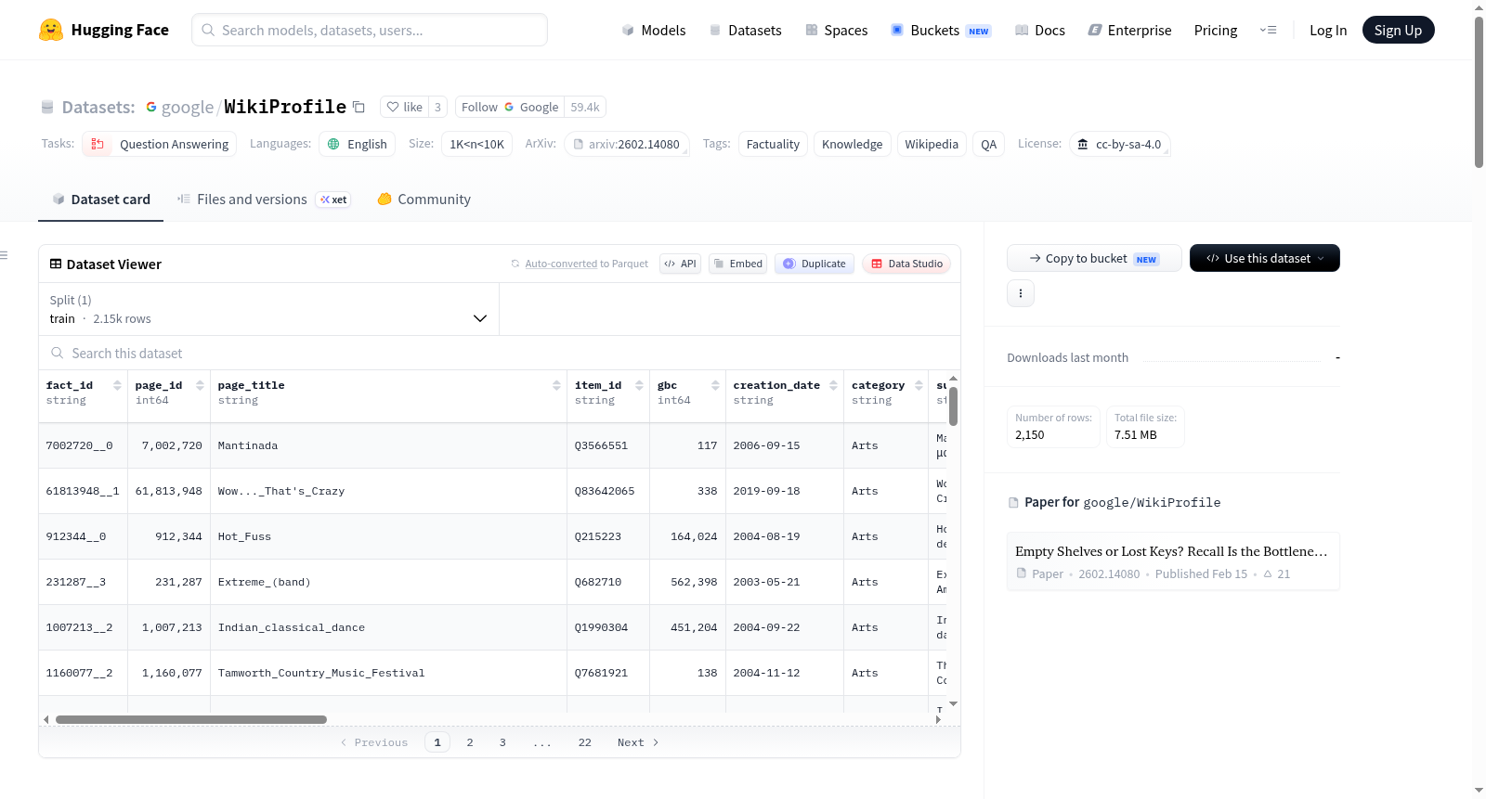This screenshot has width=1486, height=799.
Task: Open the Buckets nav item
Action: click(941, 30)
